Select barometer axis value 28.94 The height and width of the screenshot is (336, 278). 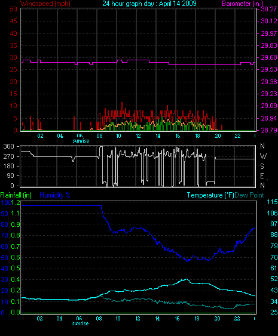[x=268, y=118]
